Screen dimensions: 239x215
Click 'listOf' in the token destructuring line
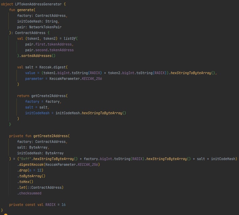point(70,38)
